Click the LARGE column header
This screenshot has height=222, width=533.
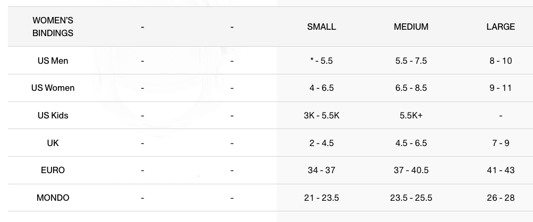coord(500,27)
